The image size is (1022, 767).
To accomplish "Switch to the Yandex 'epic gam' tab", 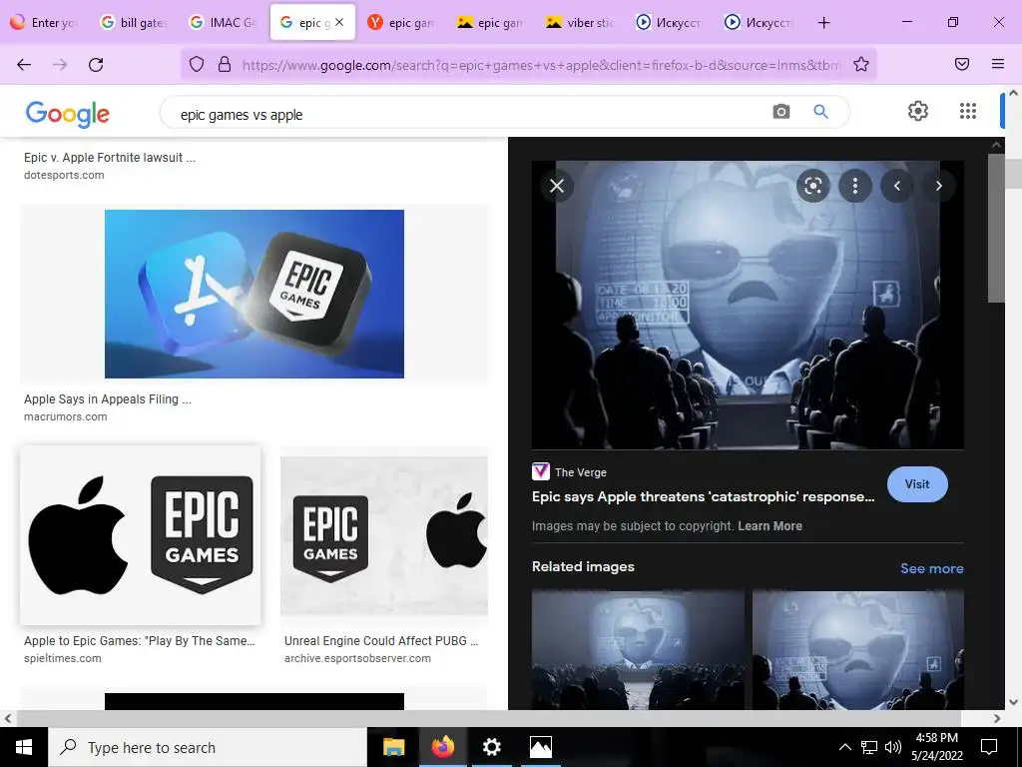I will [x=402, y=22].
